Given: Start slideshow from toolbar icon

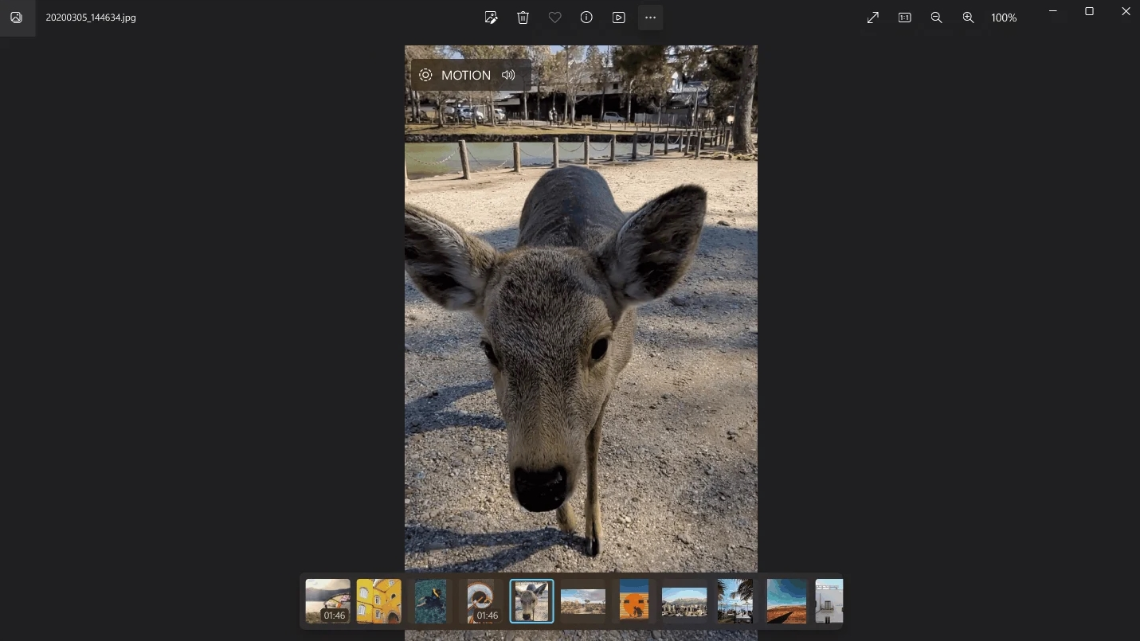Looking at the screenshot, I should point(618,18).
